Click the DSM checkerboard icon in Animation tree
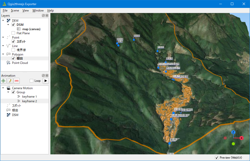 [x=8, y=115]
